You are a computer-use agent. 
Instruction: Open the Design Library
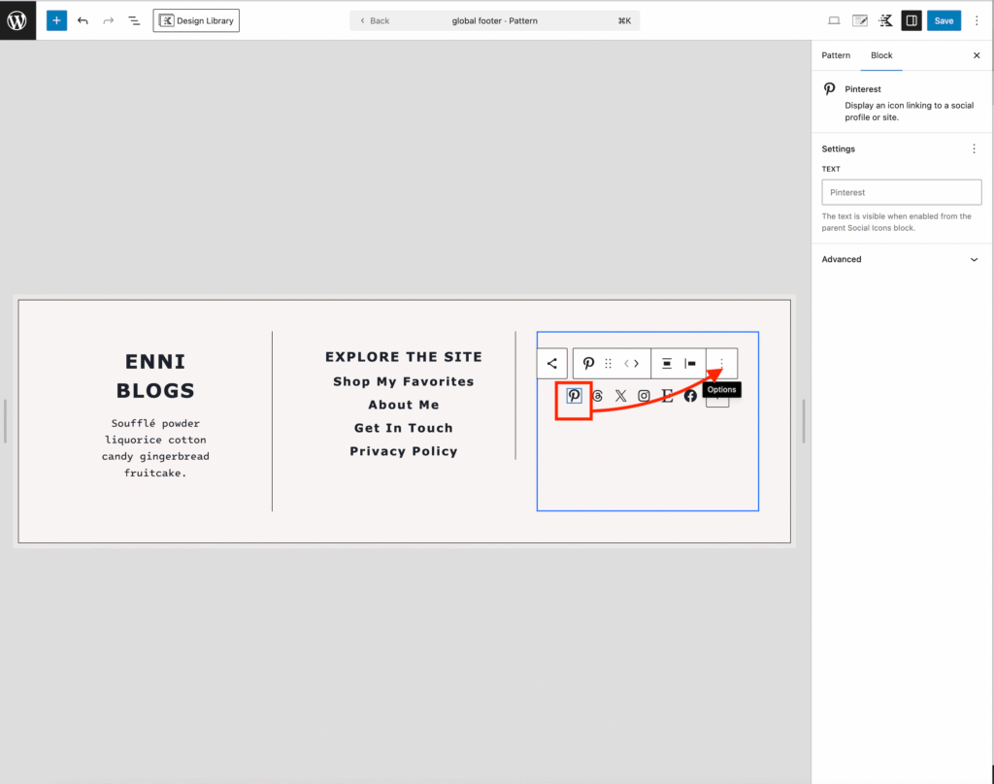click(196, 20)
